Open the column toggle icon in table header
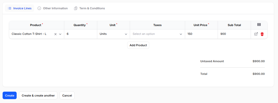The height and width of the screenshot is (103, 278). coord(259,25)
